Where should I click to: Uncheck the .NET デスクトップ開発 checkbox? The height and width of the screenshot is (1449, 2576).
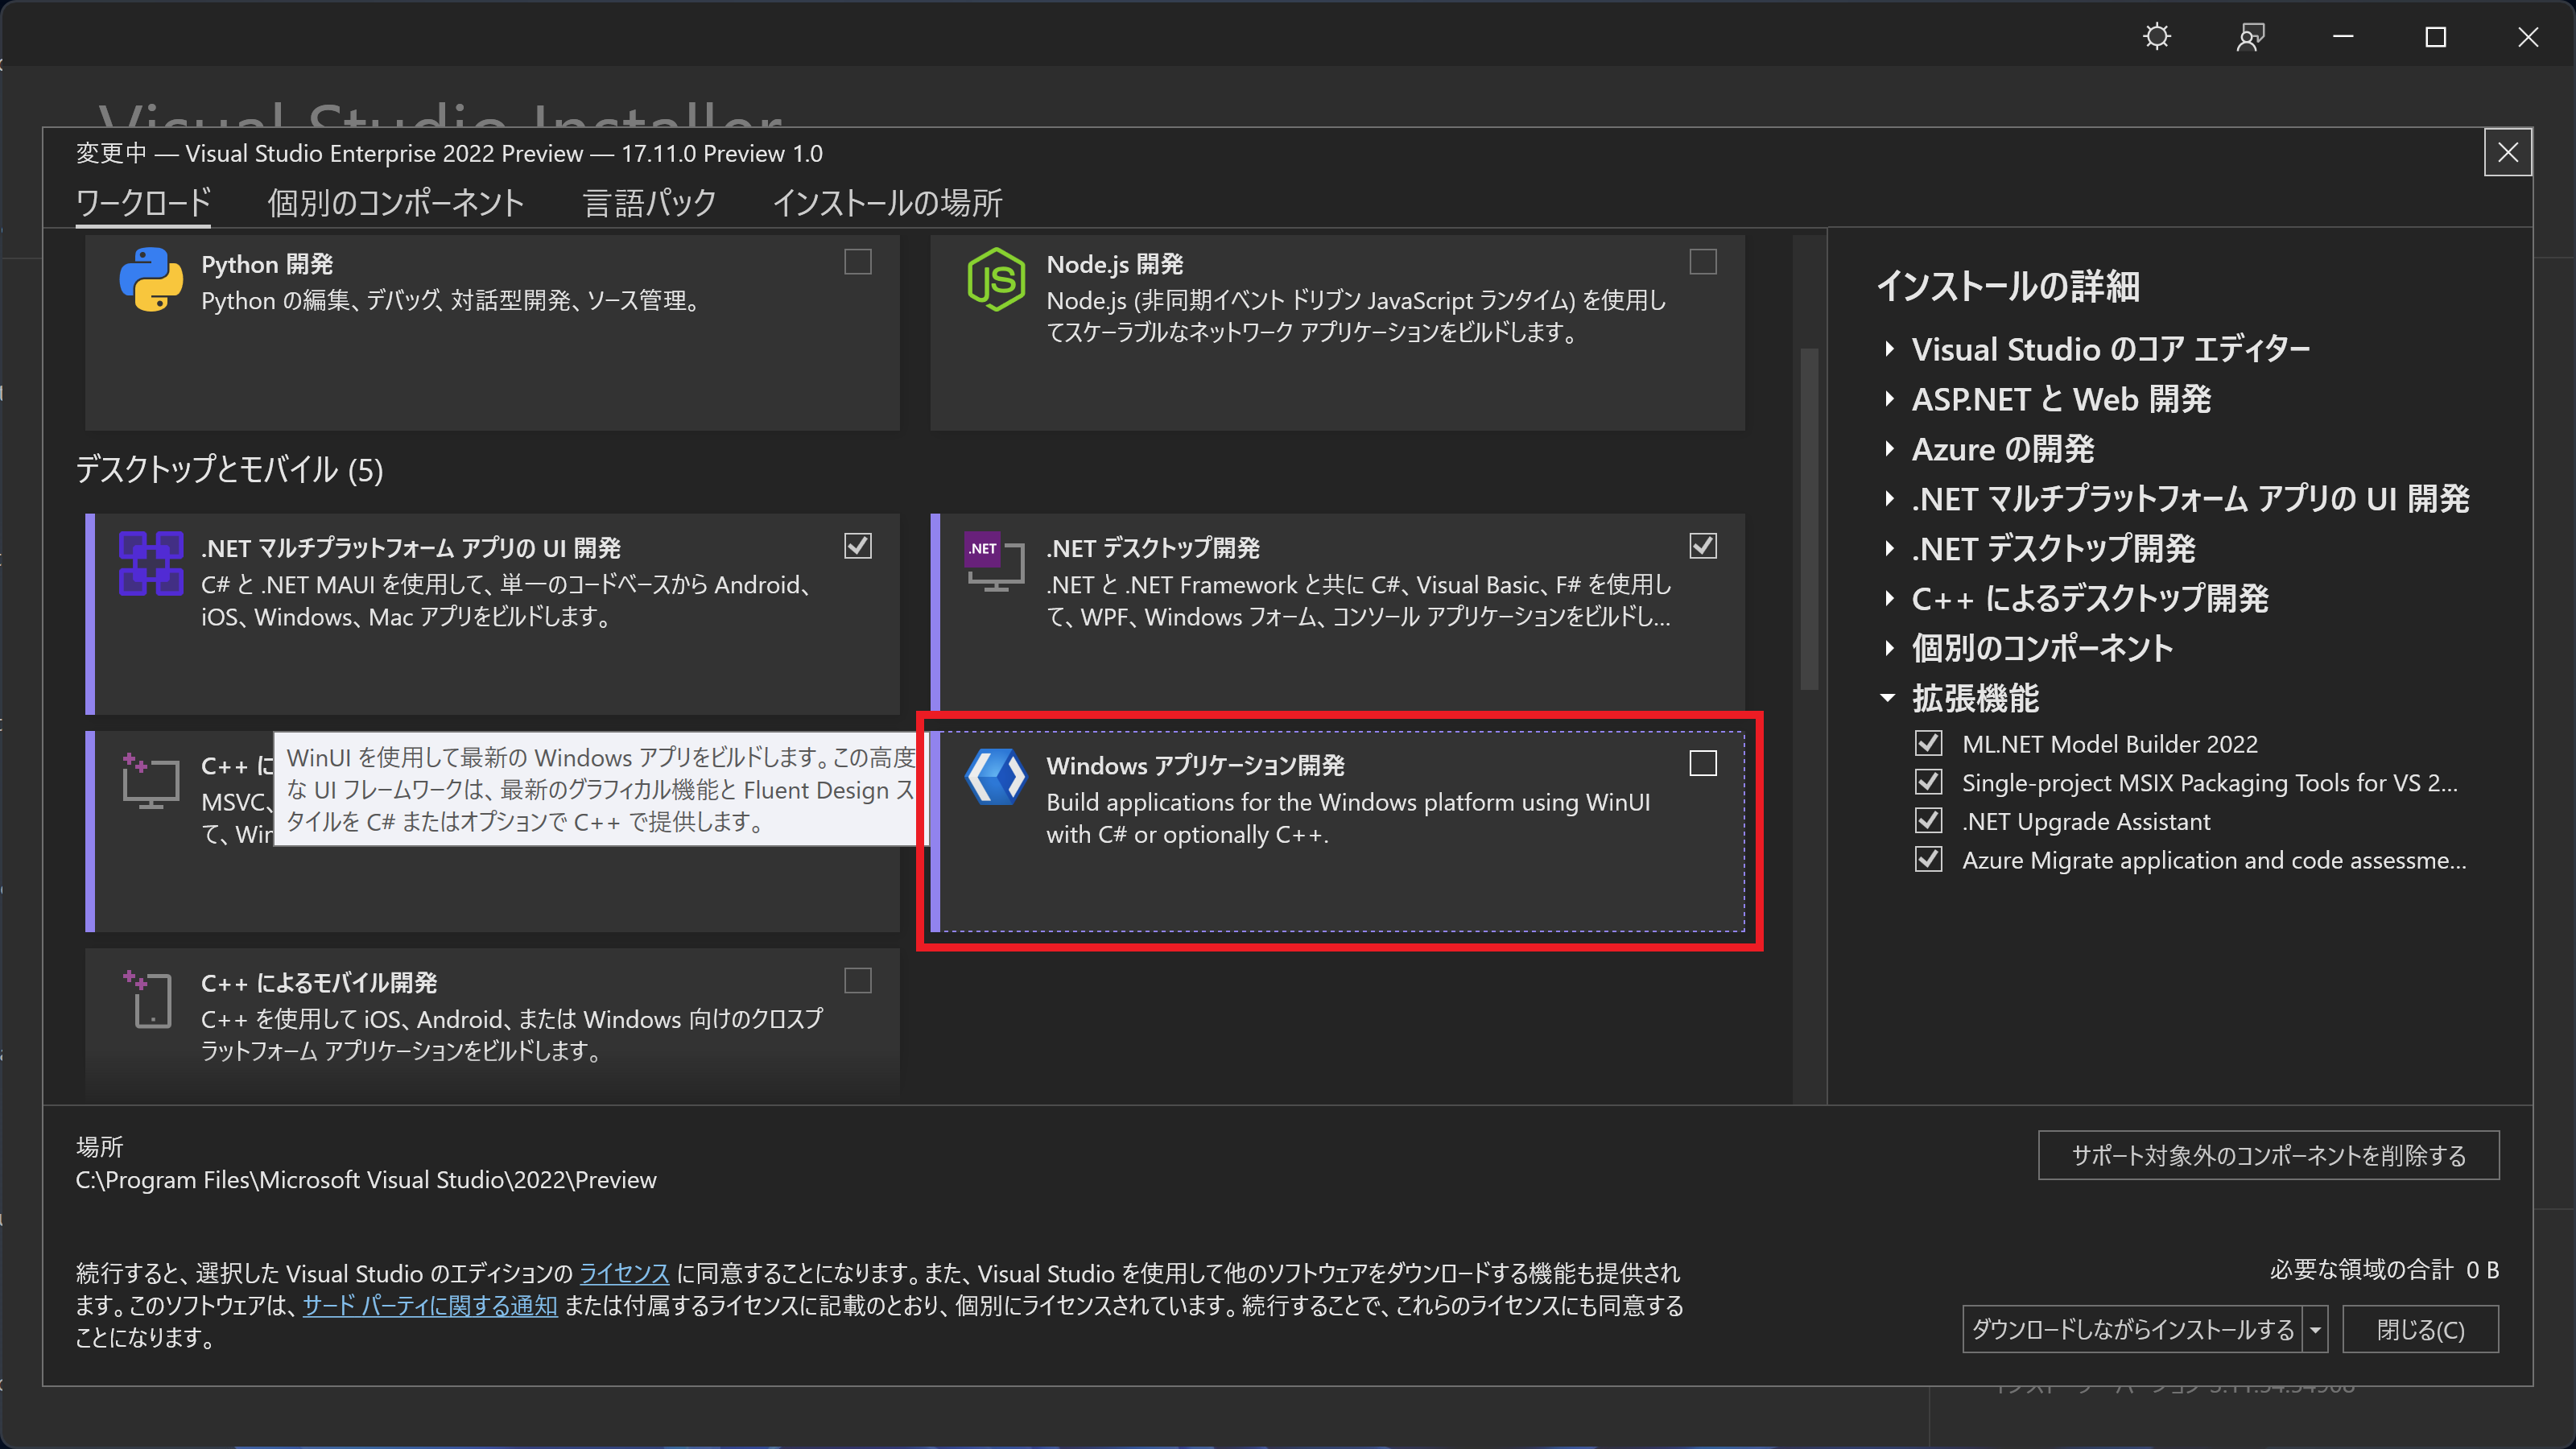pyautogui.click(x=1703, y=546)
